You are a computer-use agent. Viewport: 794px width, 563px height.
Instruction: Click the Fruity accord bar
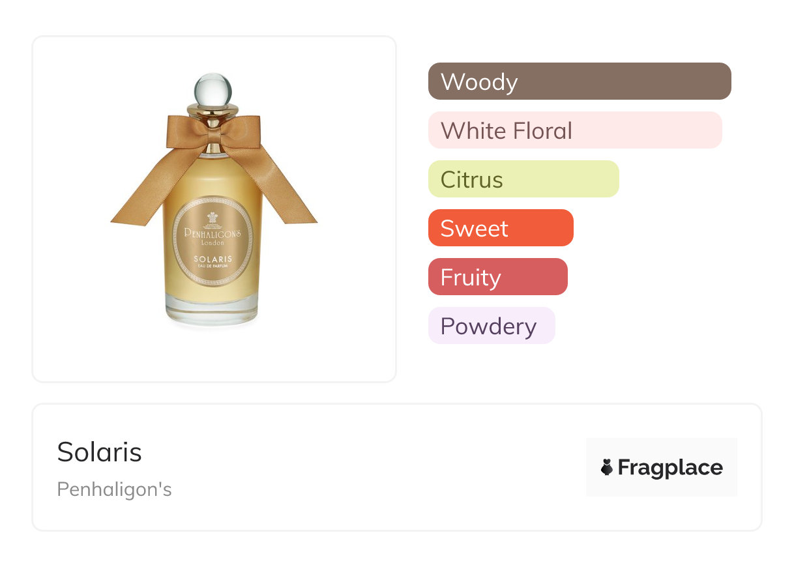coord(497,277)
